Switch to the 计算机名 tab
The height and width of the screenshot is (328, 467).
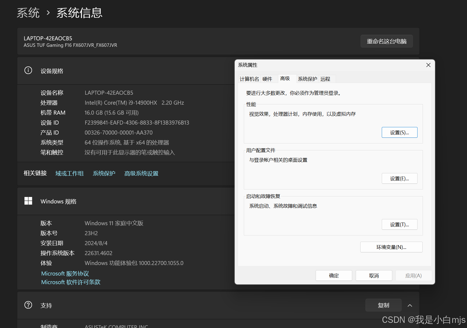tap(249, 79)
